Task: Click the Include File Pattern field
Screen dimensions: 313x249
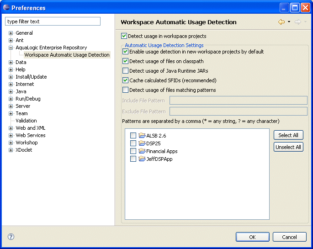Action: (x=239, y=101)
